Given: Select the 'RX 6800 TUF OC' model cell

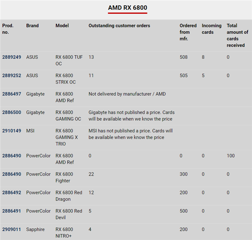Looking at the screenshot, I should tap(69, 61).
